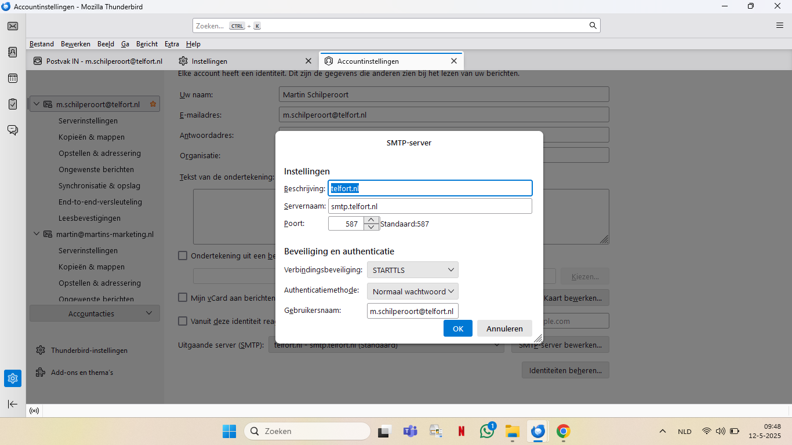Open the Help menu
The width and height of the screenshot is (792, 445).
point(193,44)
